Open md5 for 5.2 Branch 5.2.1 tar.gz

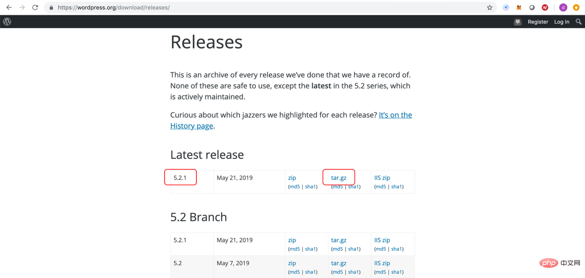(x=338, y=249)
